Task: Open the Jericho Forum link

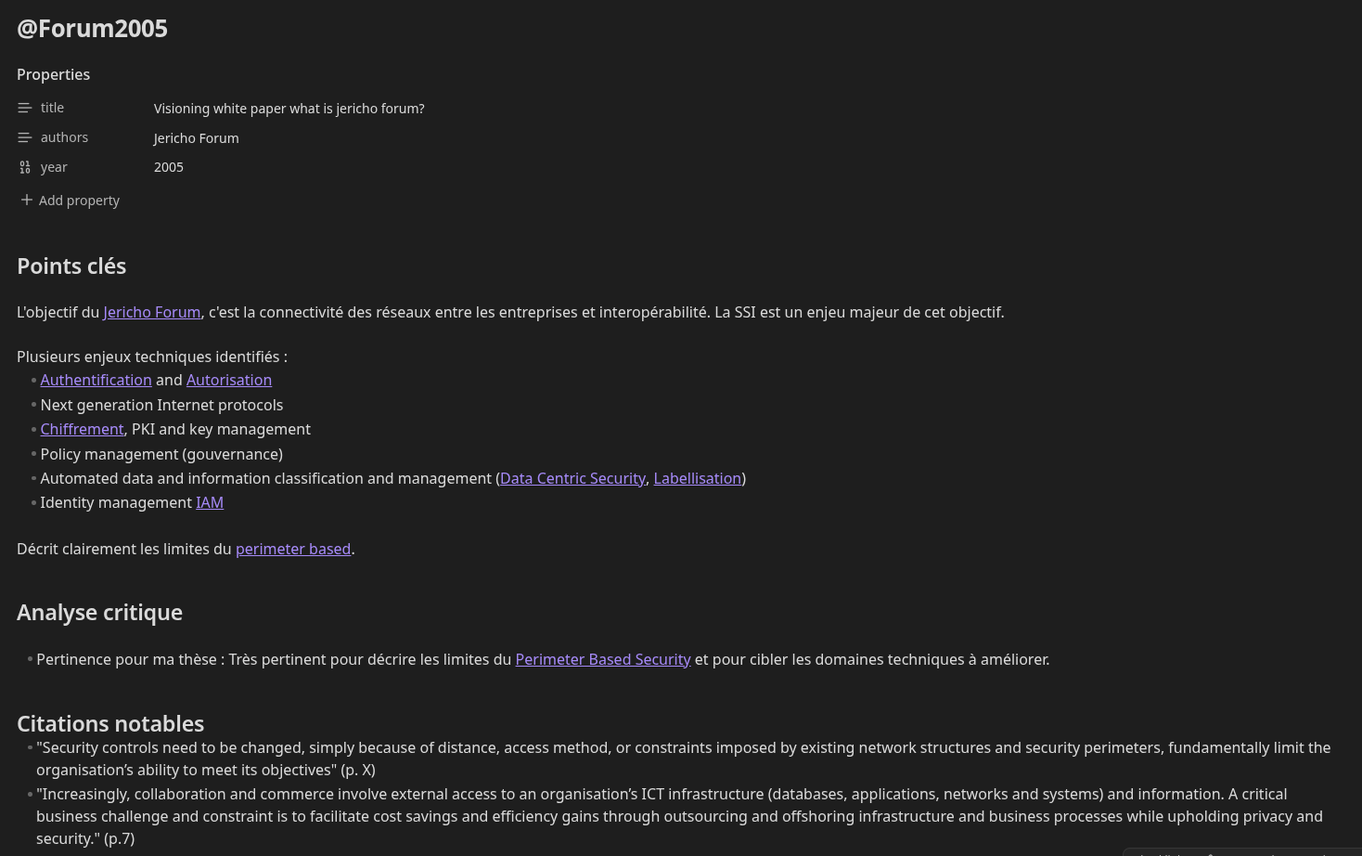Action: pyautogui.click(x=151, y=312)
